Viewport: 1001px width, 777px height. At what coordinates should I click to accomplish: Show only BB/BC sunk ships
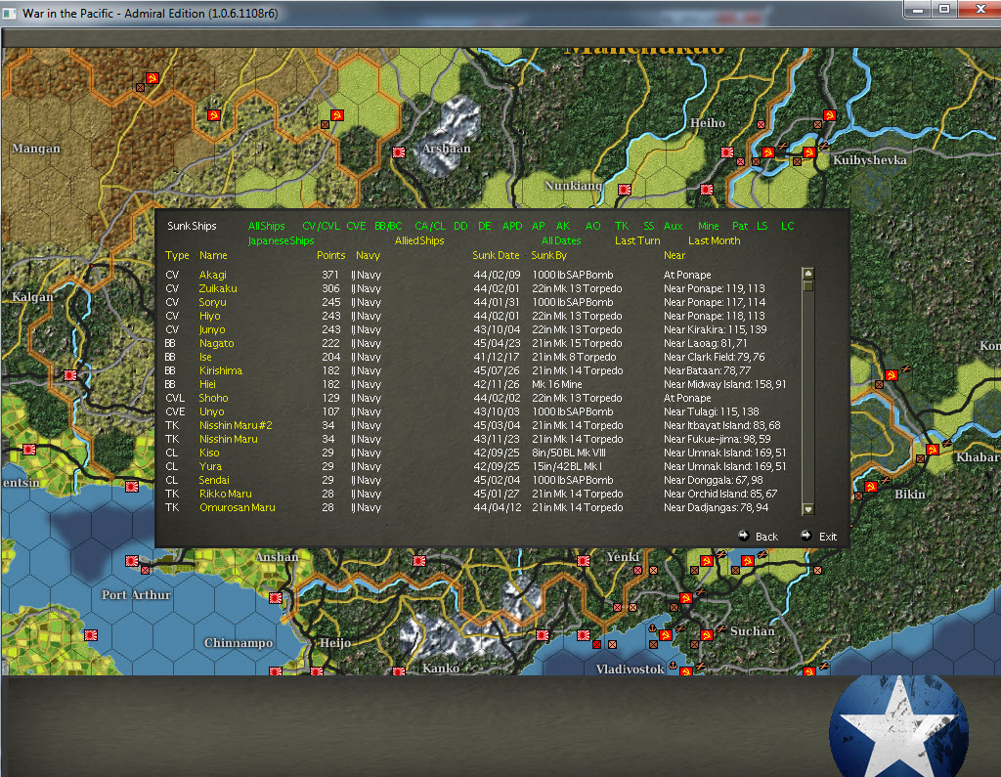point(388,226)
